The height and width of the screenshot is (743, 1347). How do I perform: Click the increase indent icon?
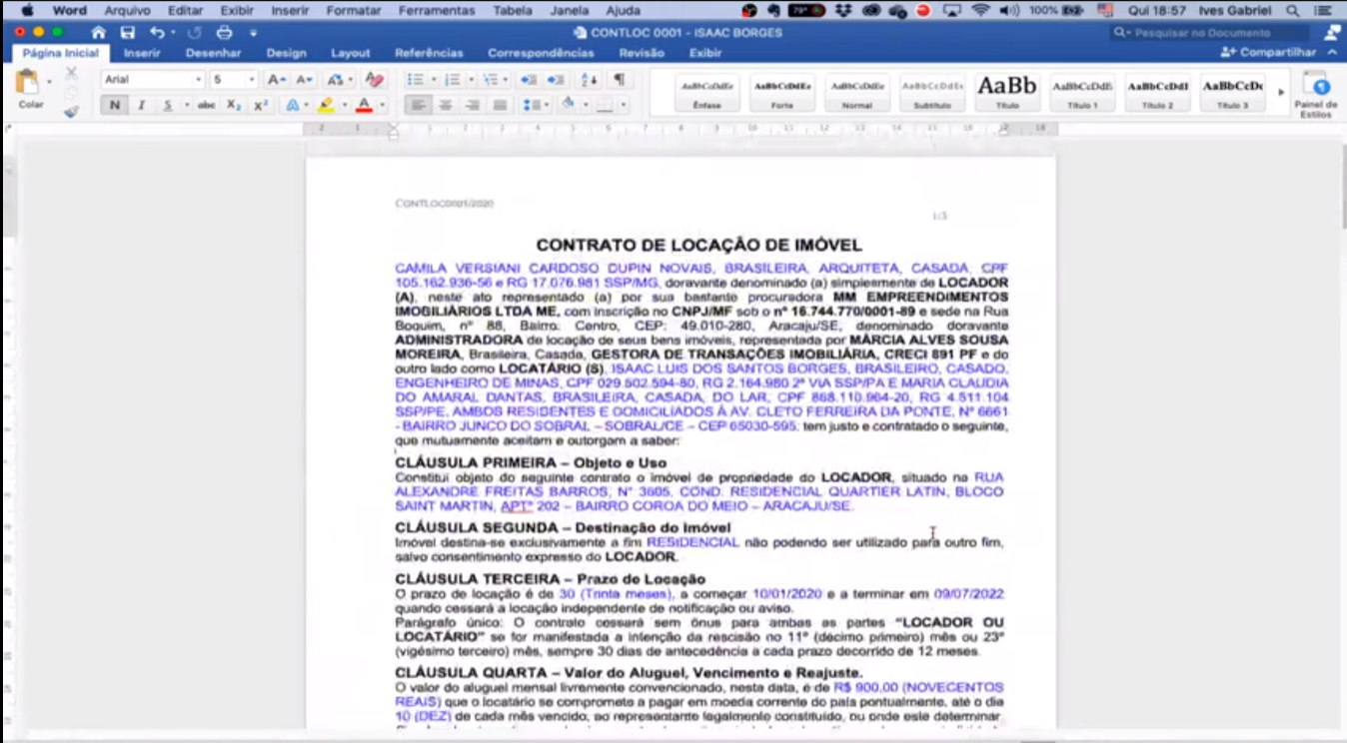(555, 80)
